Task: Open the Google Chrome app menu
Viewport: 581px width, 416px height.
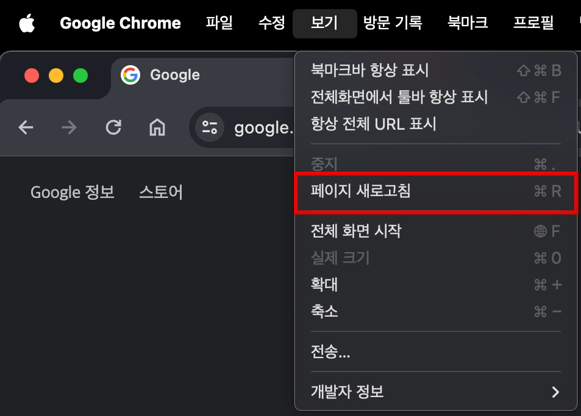Action: point(121,23)
